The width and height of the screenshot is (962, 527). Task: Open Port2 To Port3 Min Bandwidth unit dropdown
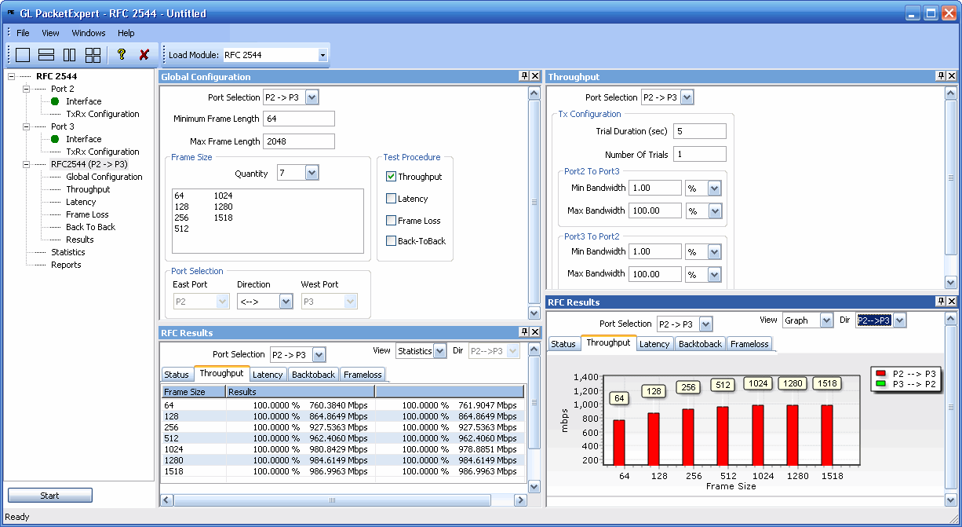715,188
